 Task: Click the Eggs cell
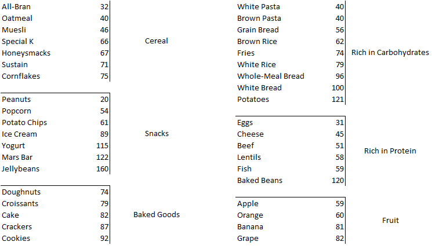(x=245, y=123)
